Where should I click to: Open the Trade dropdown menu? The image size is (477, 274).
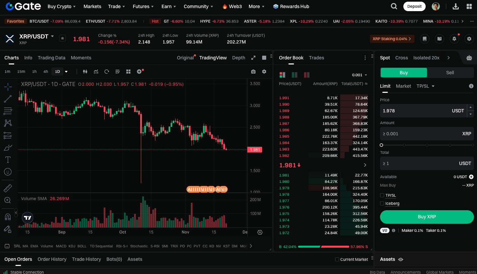[x=117, y=6]
